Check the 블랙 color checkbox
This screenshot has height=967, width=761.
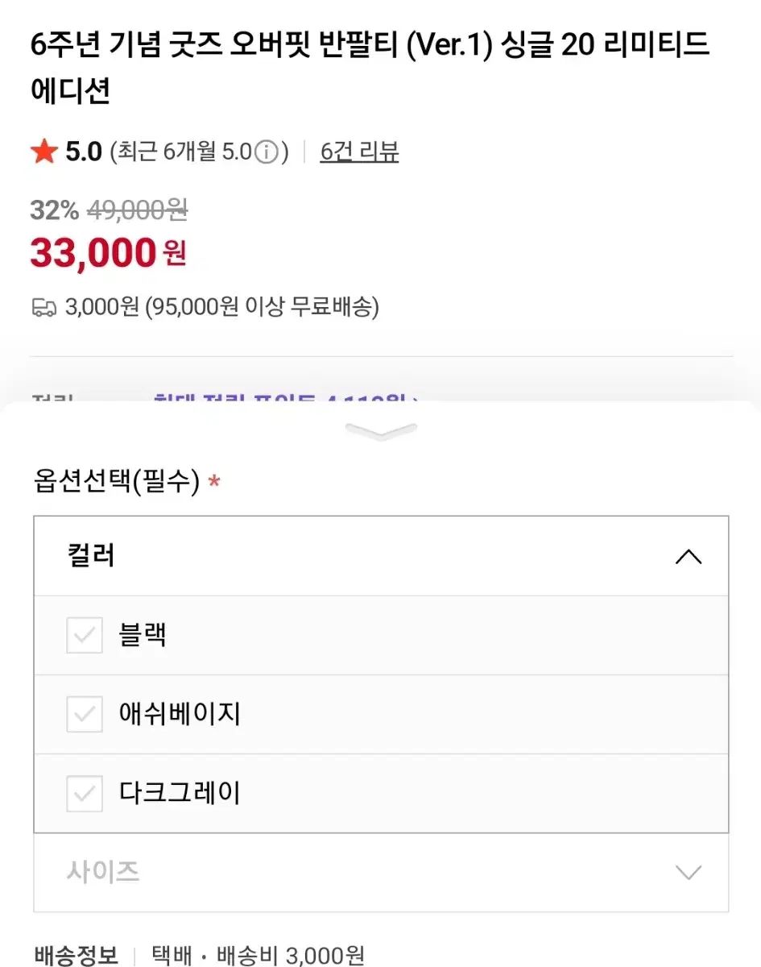[85, 636]
